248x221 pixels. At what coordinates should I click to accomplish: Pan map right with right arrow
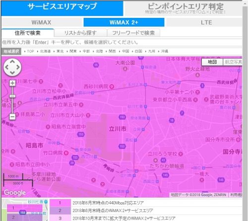(x=18, y=67)
